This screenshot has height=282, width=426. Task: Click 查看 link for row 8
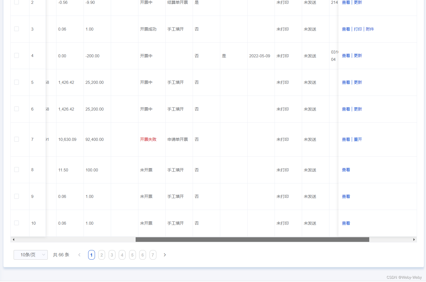tap(346, 170)
